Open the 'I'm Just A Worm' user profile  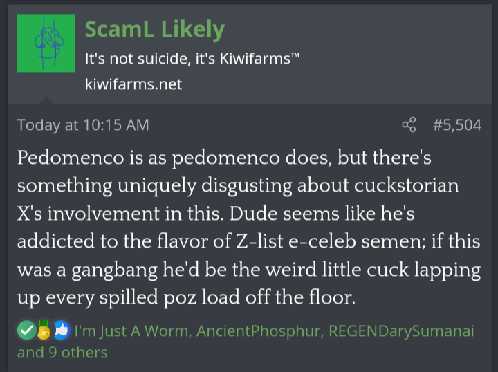(131, 331)
